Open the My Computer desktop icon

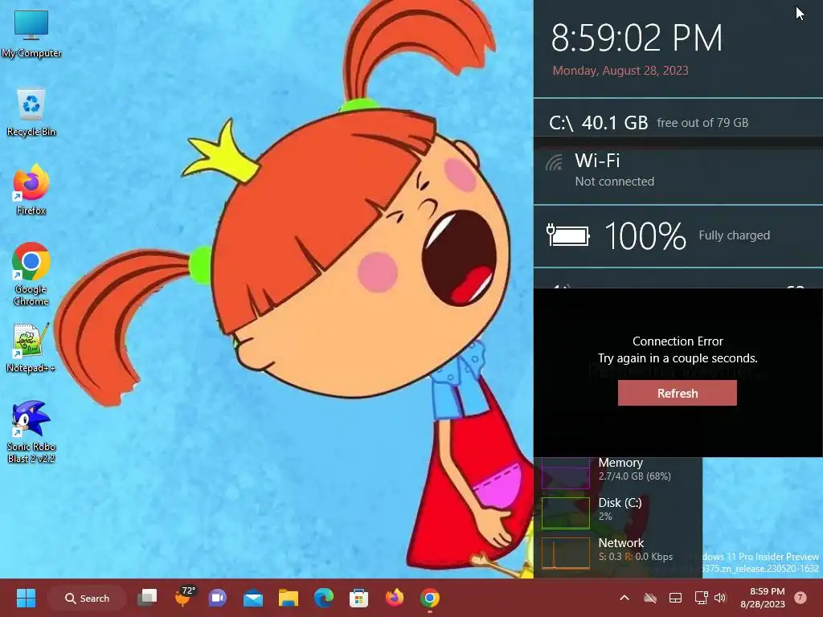click(31, 33)
